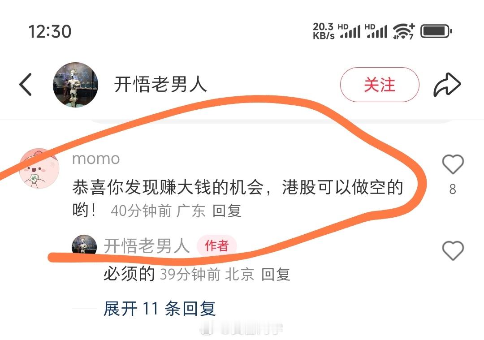Expand 展开 11 条回复 replies
484x340 pixels.
159,309
